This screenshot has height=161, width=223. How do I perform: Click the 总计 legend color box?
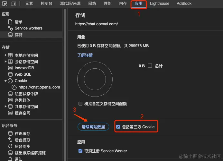150,66
